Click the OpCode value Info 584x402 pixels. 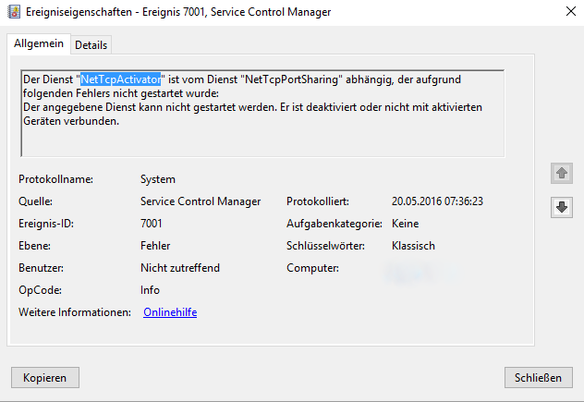[x=151, y=290]
